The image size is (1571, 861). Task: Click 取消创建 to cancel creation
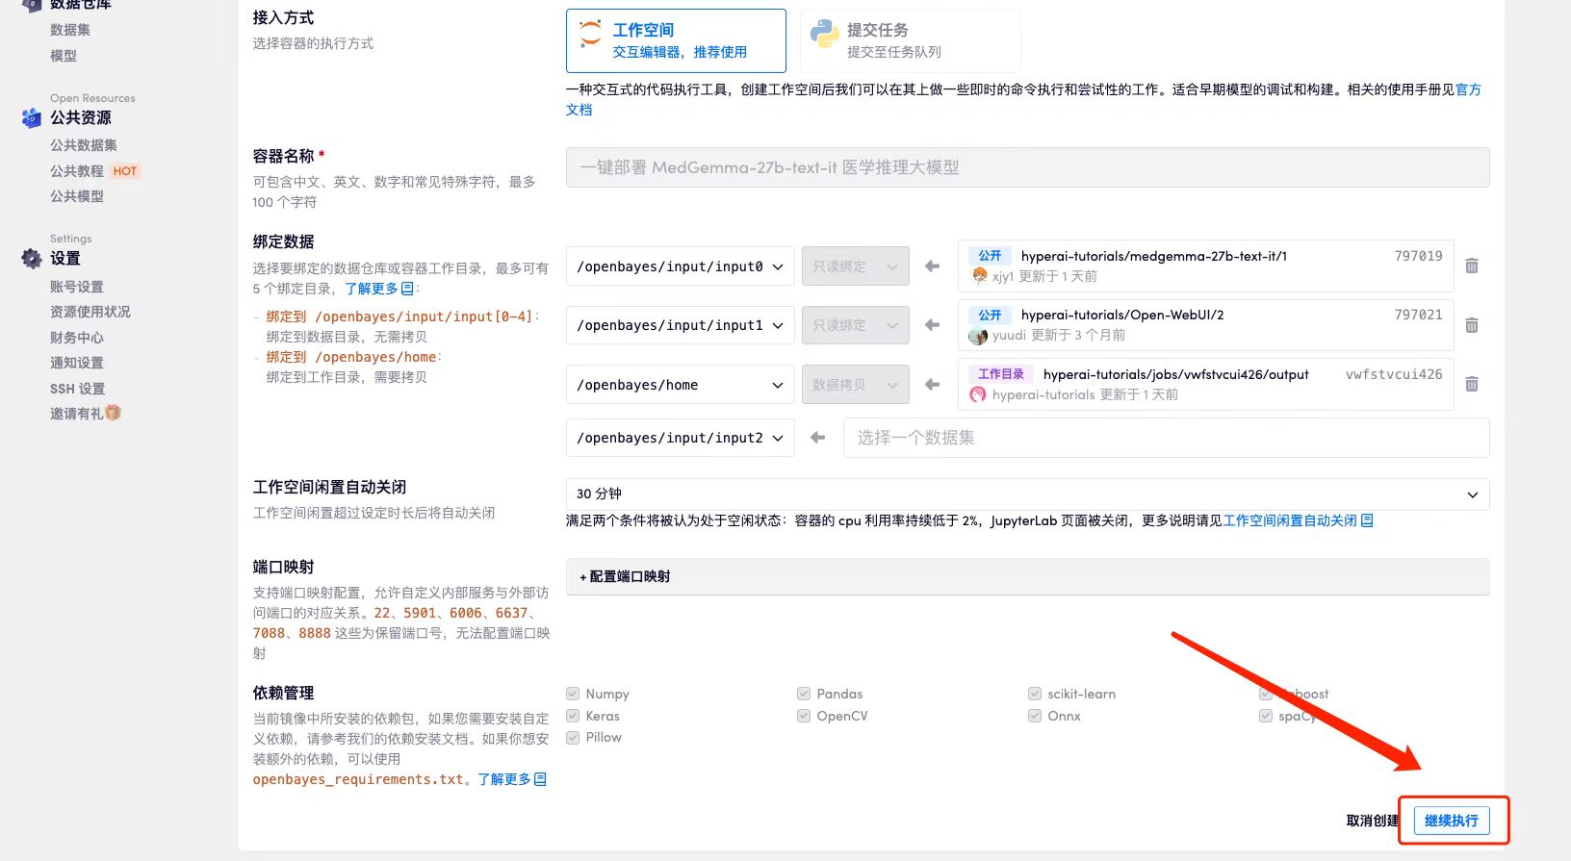pyautogui.click(x=1372, y=821)
